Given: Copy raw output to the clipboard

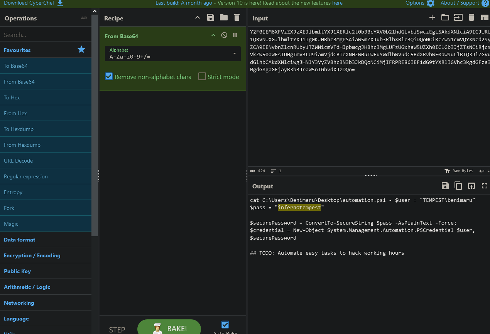Looking at the screenshot, I should pos(458,186).
